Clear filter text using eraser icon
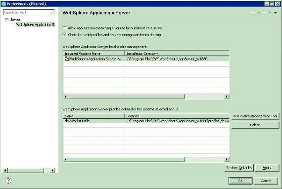Screen dimensions: 282x189 [52, 12]
